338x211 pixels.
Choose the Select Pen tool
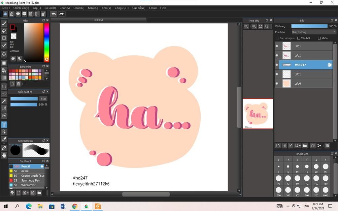[4, 108]
